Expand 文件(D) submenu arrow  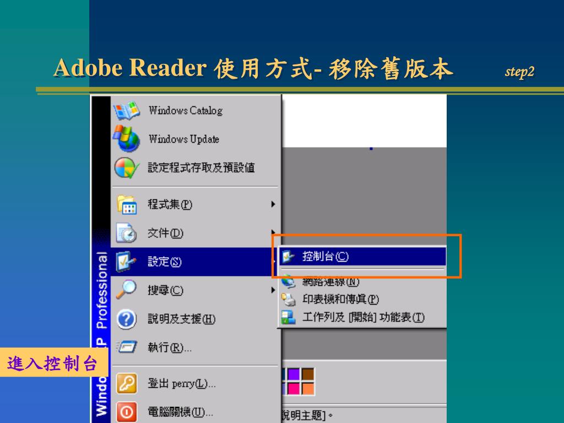[273, 232]
